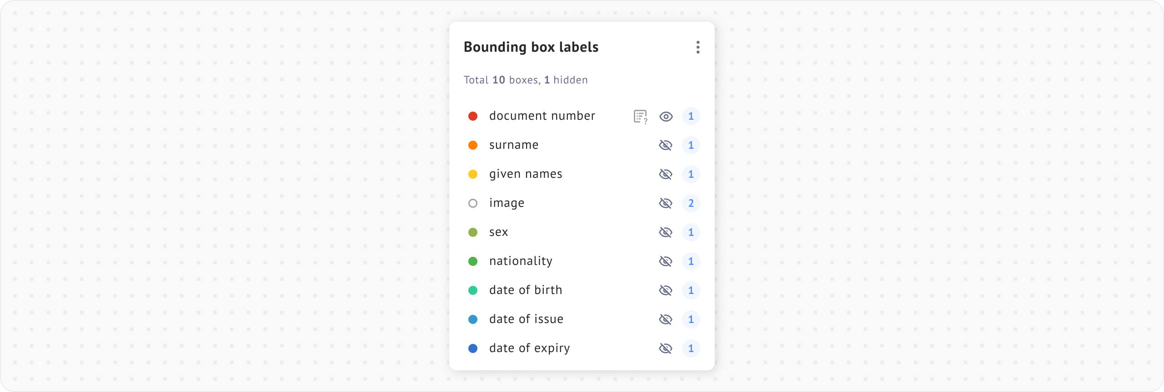Click the document number annotation help icon

click(640, 117)
